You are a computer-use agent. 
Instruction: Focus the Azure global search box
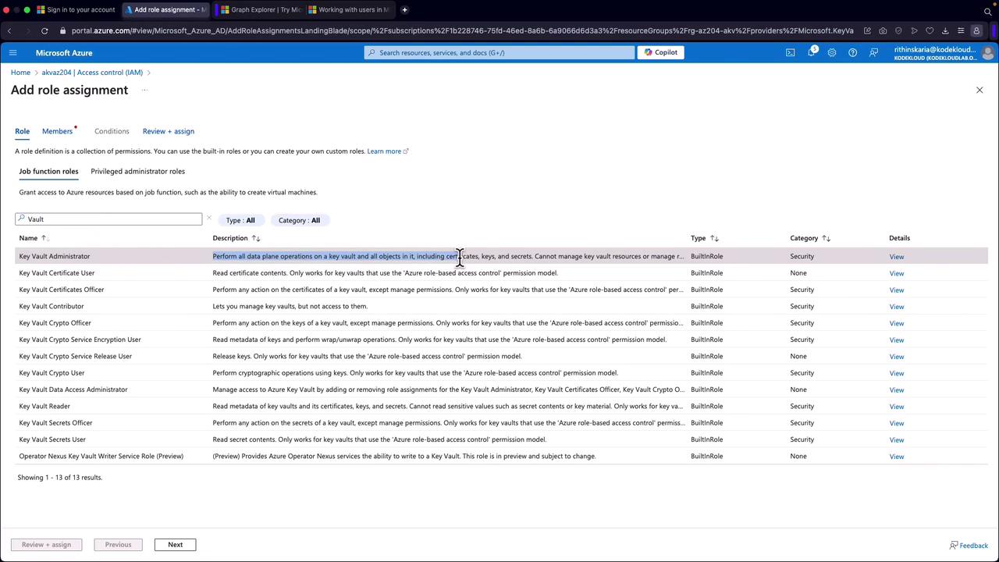(499, 52)
